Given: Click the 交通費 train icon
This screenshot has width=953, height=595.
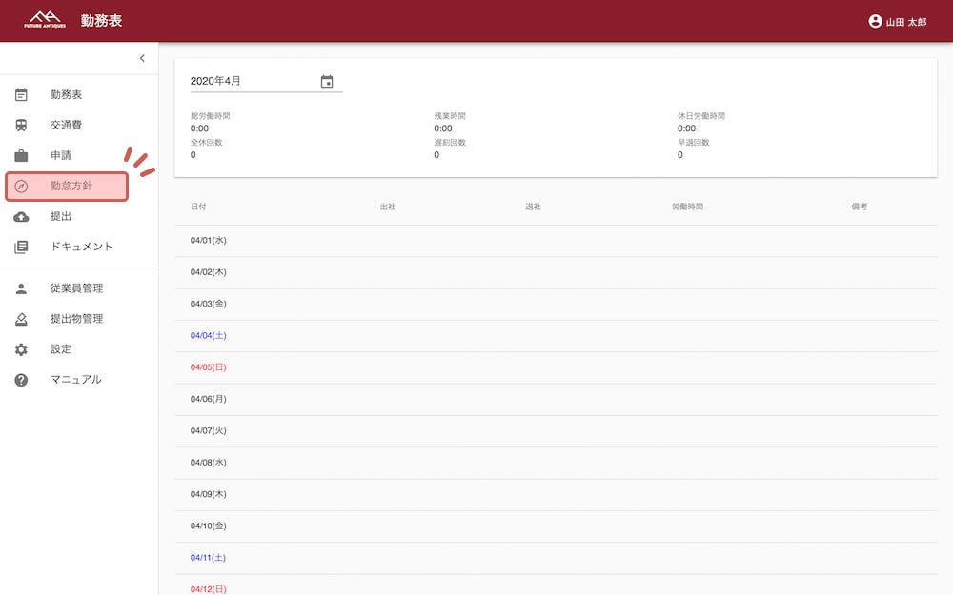Looking at the screenshot, I should pyautogui.click(x=21, y=126).
